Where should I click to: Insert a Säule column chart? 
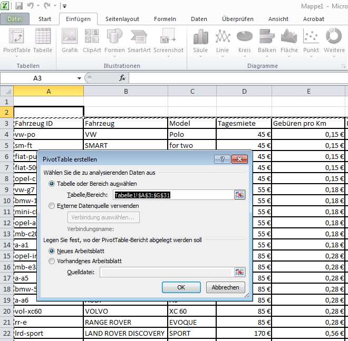200,40
